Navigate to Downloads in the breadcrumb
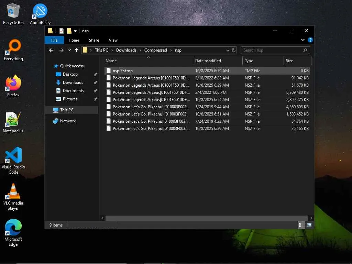This screenshot has height=264, width=352. (x=126, y=50)
